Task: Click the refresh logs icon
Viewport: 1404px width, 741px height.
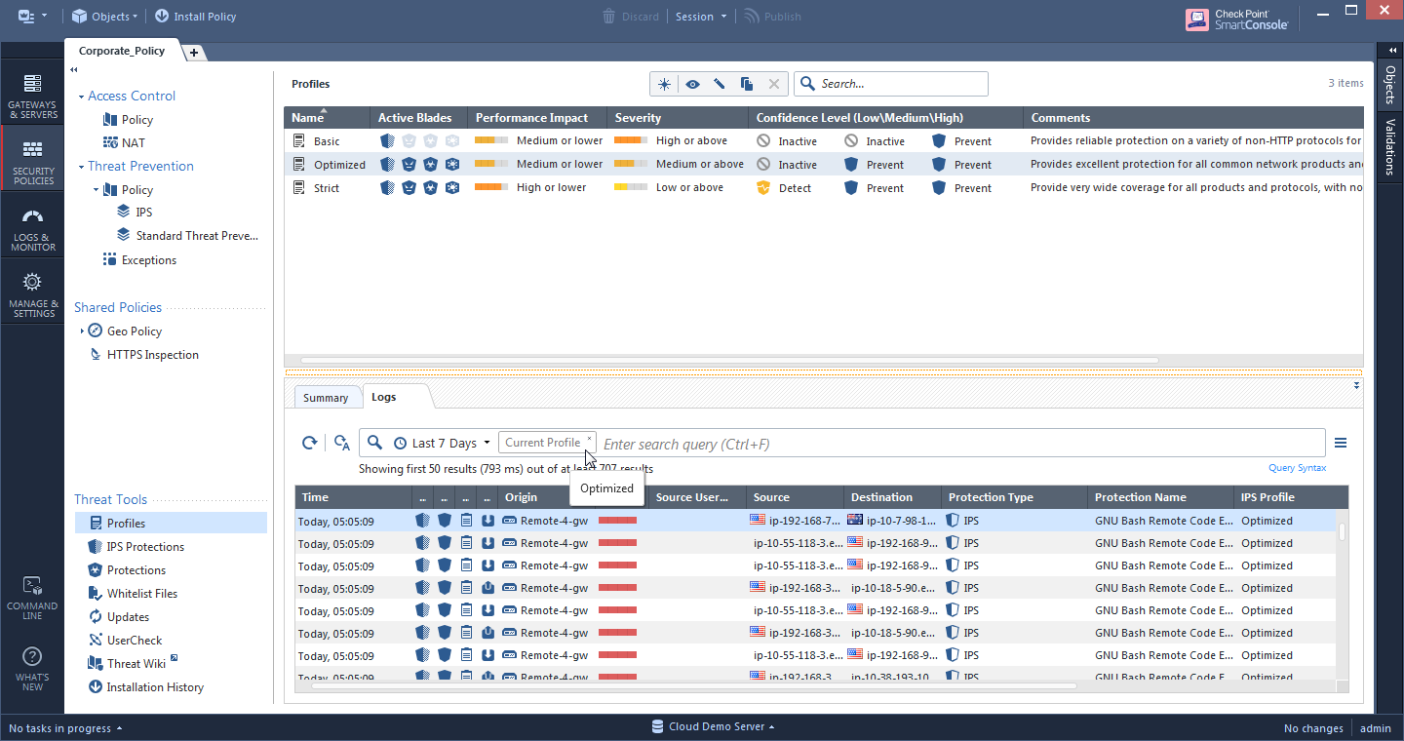Action: tap(309, 443)
